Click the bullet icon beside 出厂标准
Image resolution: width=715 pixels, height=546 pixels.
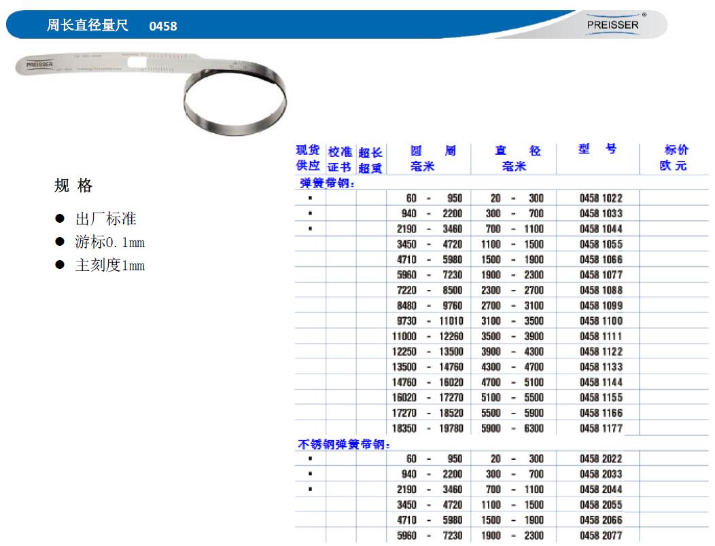pyautogui.click(x=60, y=219)
